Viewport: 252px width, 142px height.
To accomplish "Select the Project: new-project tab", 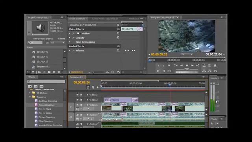I will click(38, 17).
